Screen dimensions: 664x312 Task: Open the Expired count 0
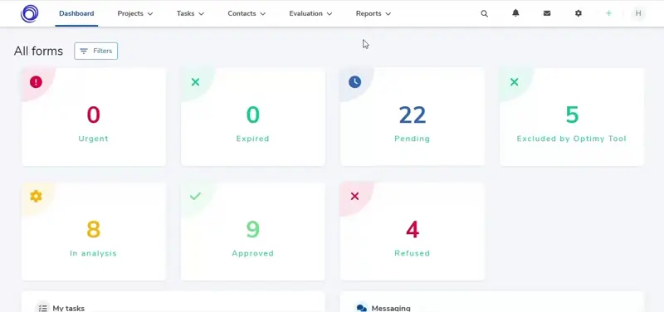click(253, 115)
